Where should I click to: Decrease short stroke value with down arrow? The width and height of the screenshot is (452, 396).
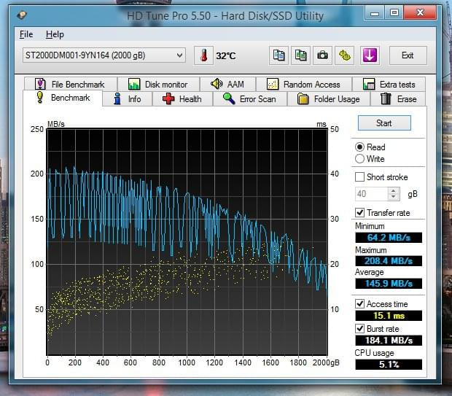pos(394,197)
